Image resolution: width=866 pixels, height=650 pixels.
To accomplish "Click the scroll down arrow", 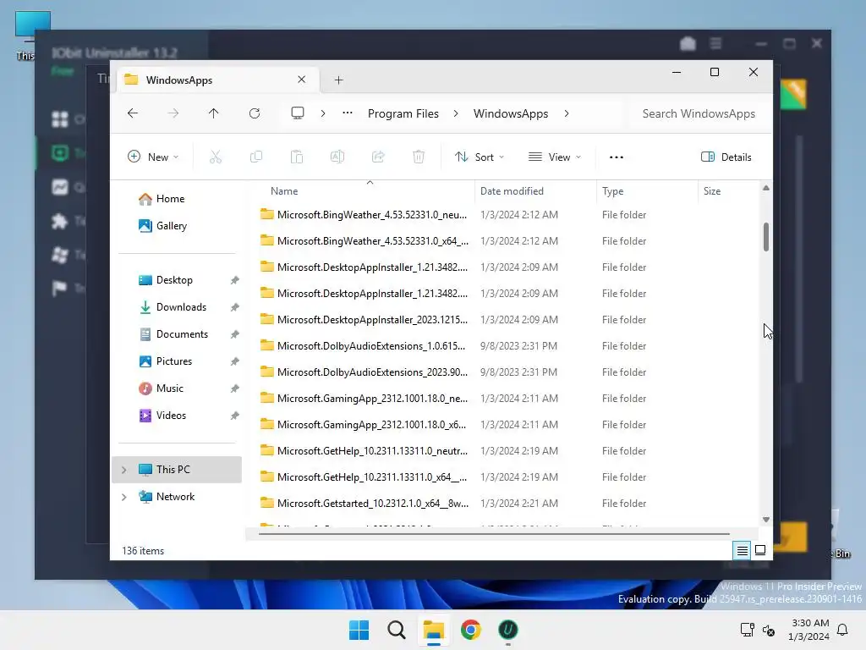I will click(x=766, y=520).
